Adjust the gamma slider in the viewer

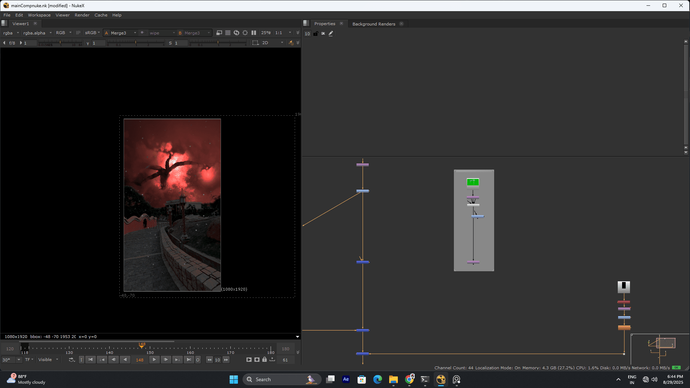[x=136, y=43]
